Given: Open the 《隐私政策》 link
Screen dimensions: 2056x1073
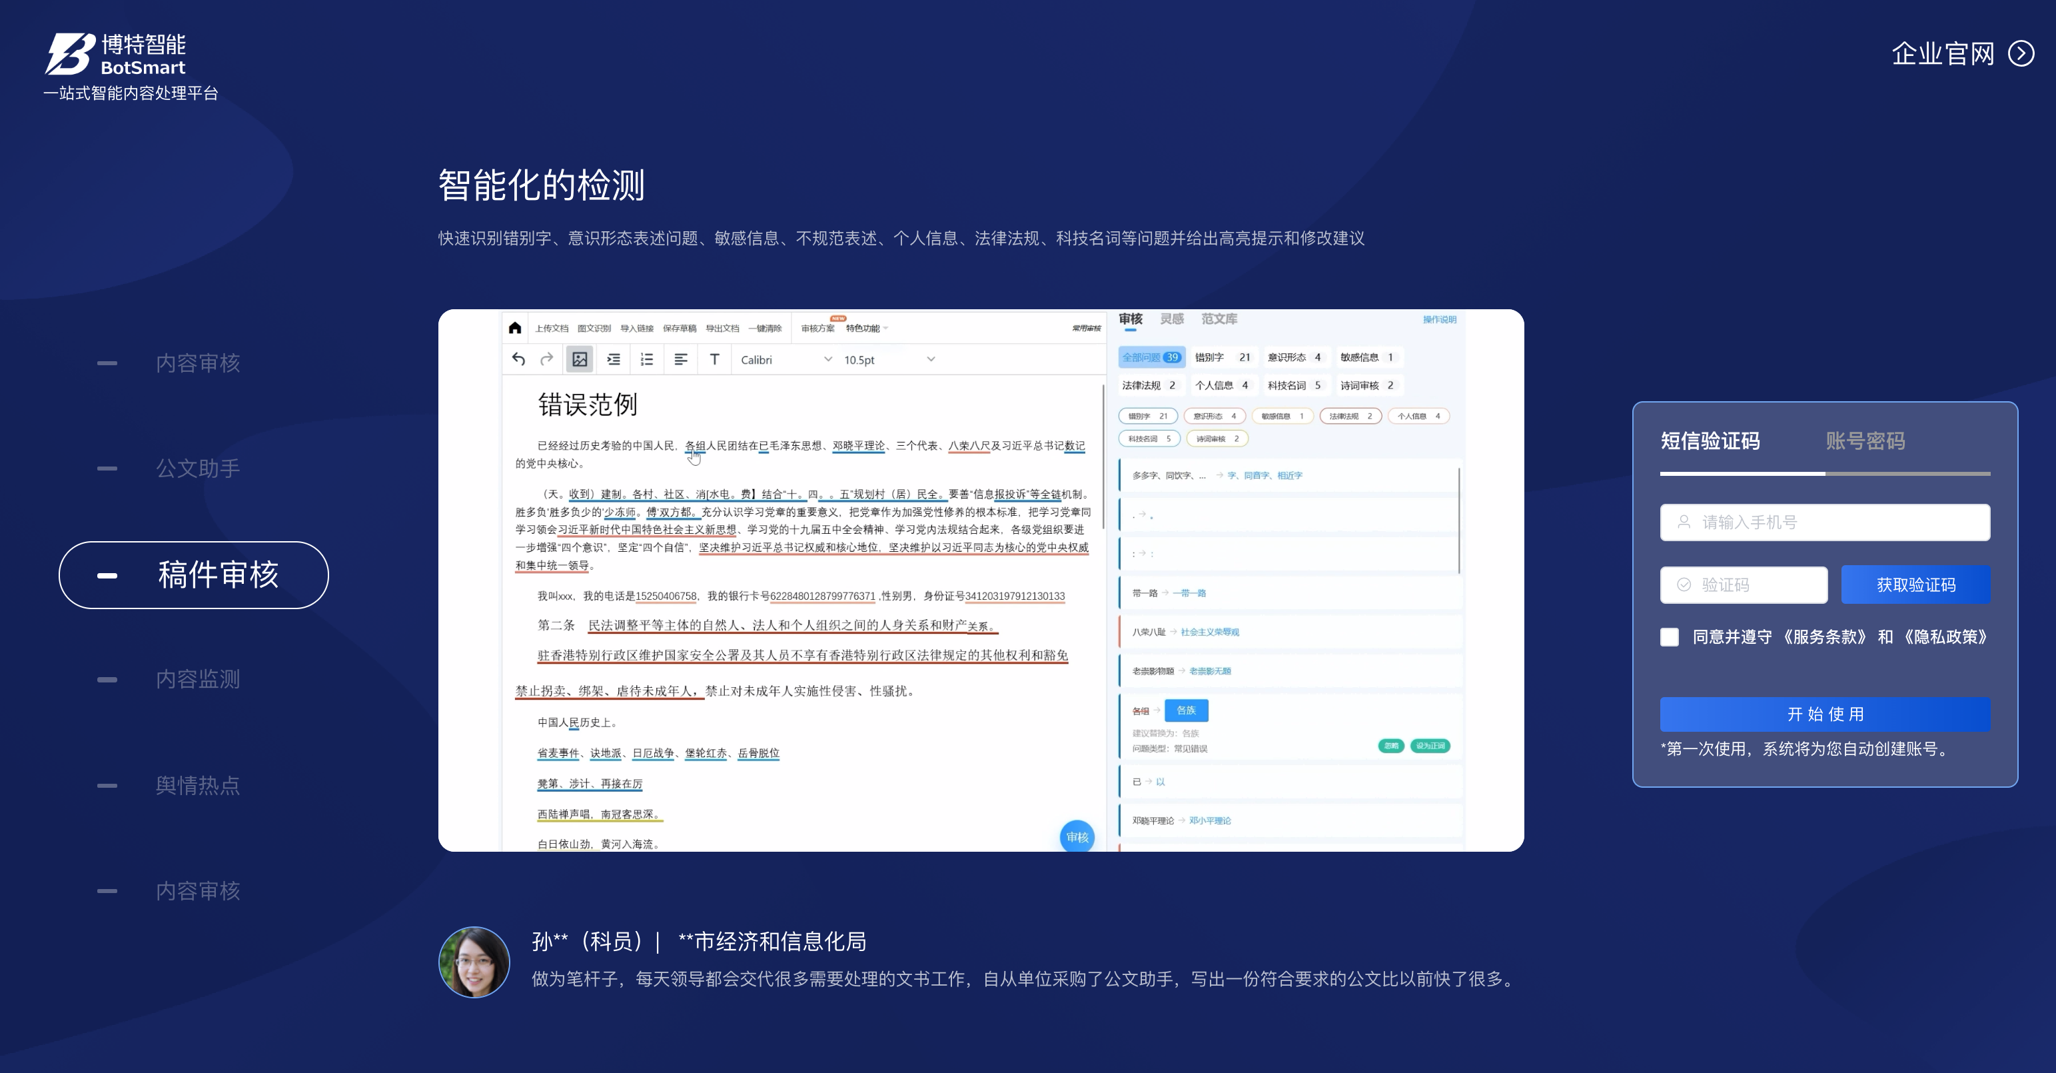Looking at the screenshot, I should (1945, 637).
